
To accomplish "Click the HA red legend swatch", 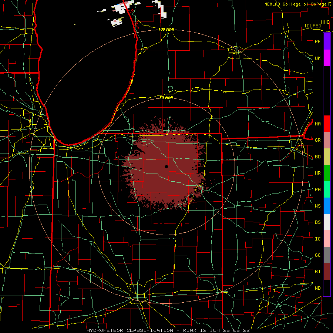I will click(x=327, y=124).
